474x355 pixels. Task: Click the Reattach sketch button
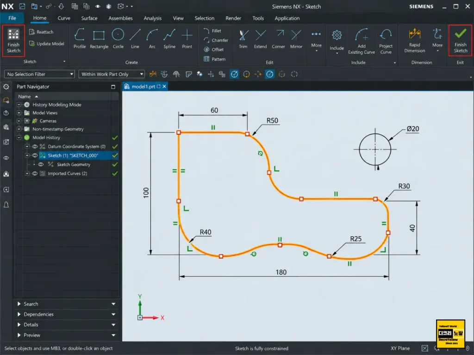(x=41, y=32)
